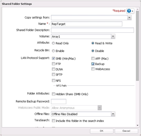The height and width of the screenshot is (136, 141).
Task: Expand the Copy settings from dropdown
Action: [x=130, y=17]
